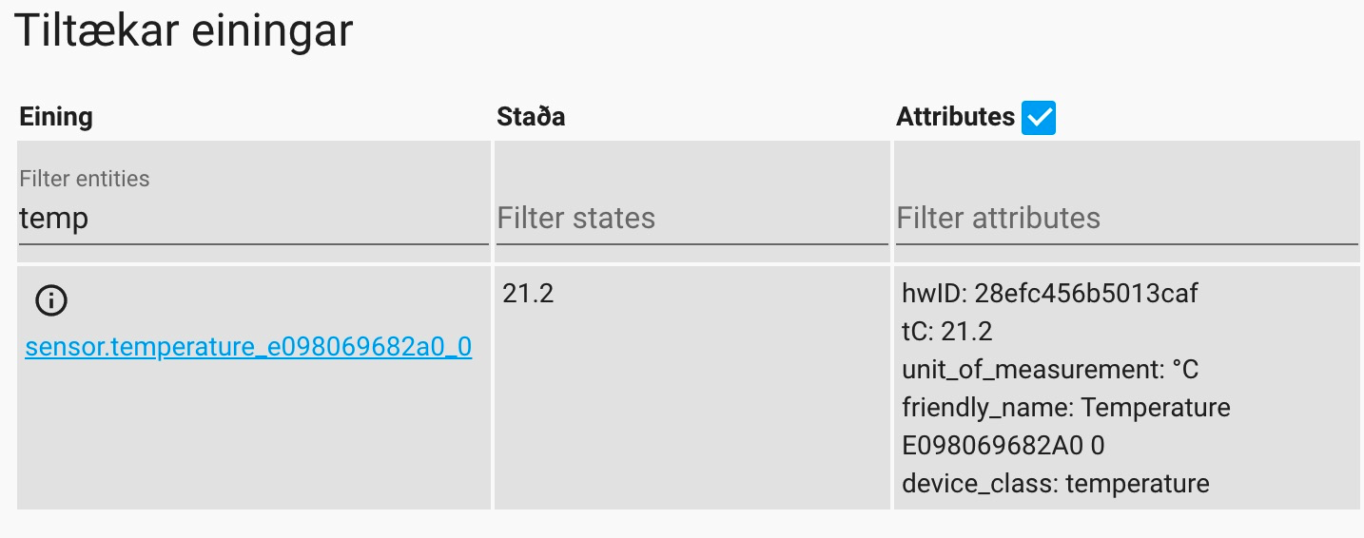Click the friendly_name: Temperature attribute line
The height and width of the screenshot is (538, 1364).
[x=1065, y=408]
